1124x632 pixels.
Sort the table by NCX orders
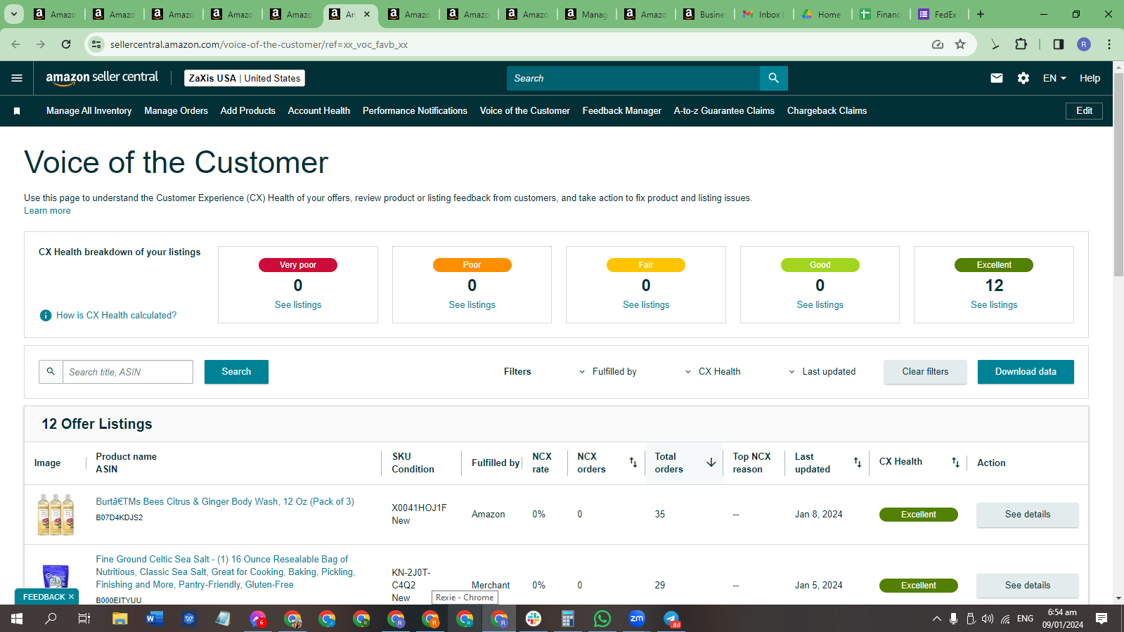click(x=633, y=463)
